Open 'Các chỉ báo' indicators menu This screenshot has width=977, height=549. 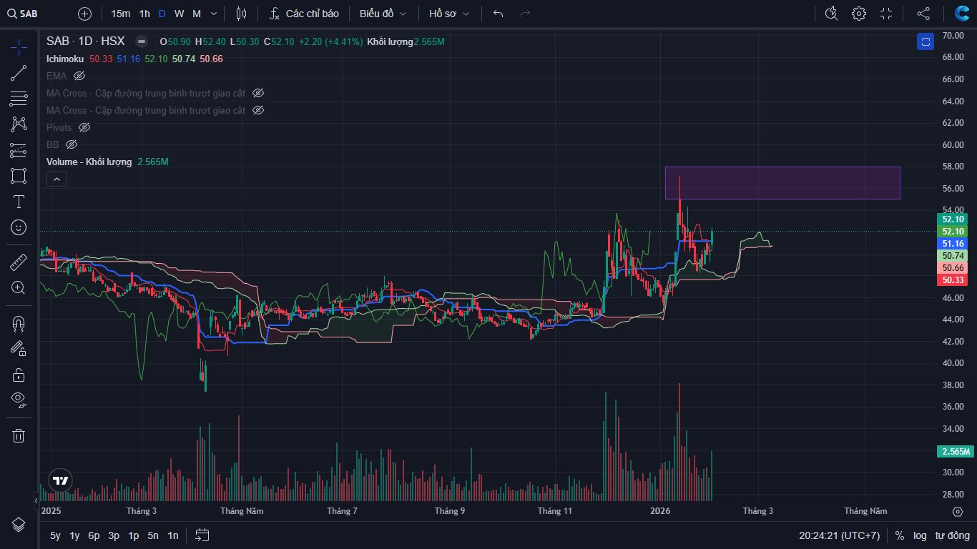[305, 14]
